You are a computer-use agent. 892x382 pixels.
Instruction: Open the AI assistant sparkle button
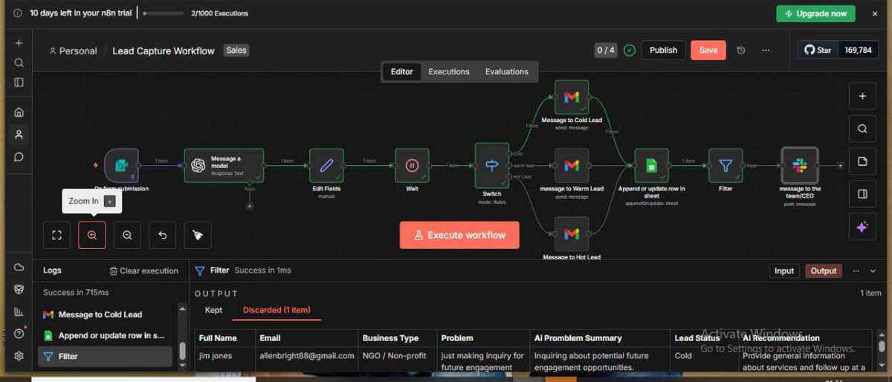862,227
